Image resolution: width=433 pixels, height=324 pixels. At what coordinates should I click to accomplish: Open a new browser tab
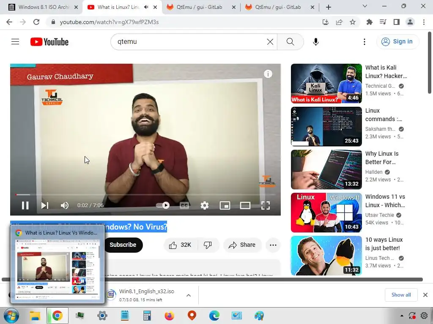click(x=328, y=8)
